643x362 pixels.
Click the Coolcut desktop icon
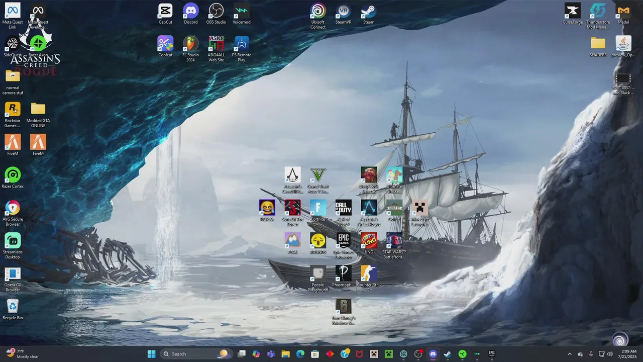(x=165, y=47)
